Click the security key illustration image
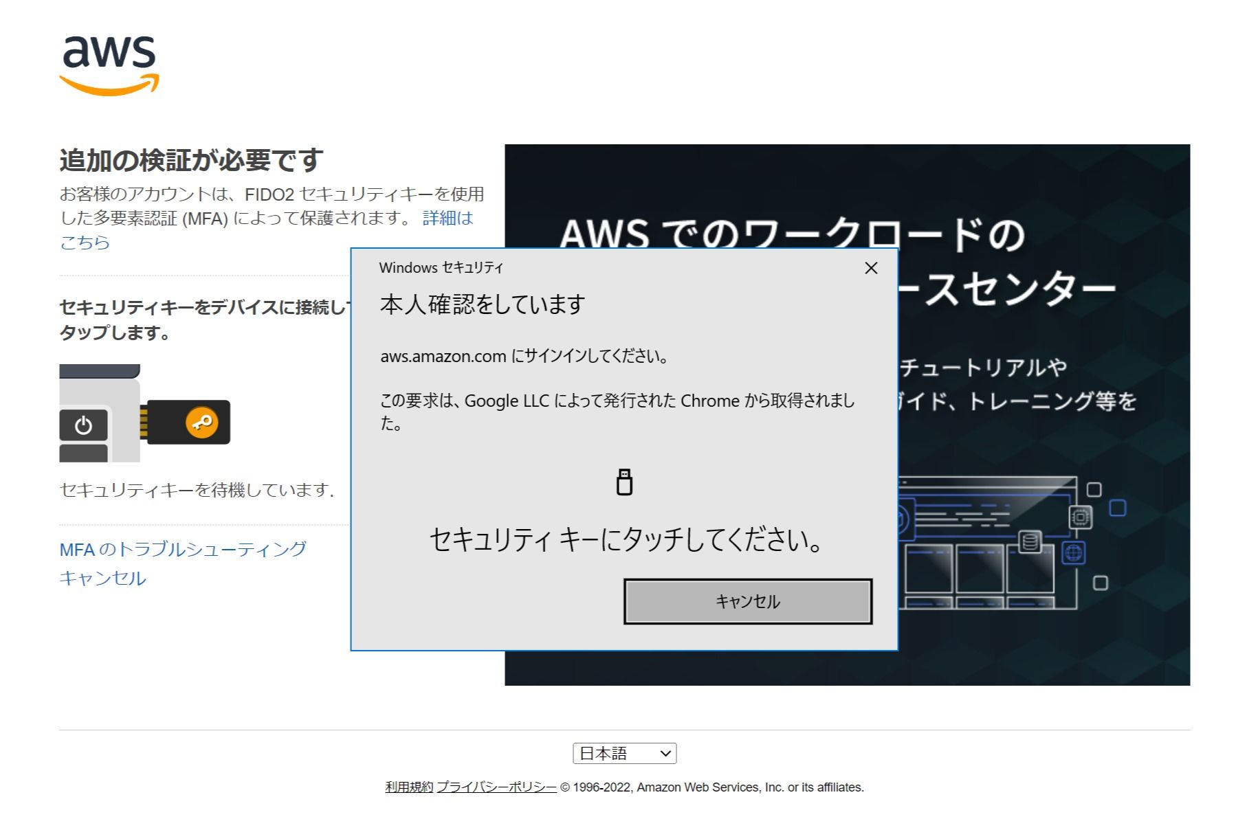Viewport: 1247px width, 830px height. tap(145, 413)
